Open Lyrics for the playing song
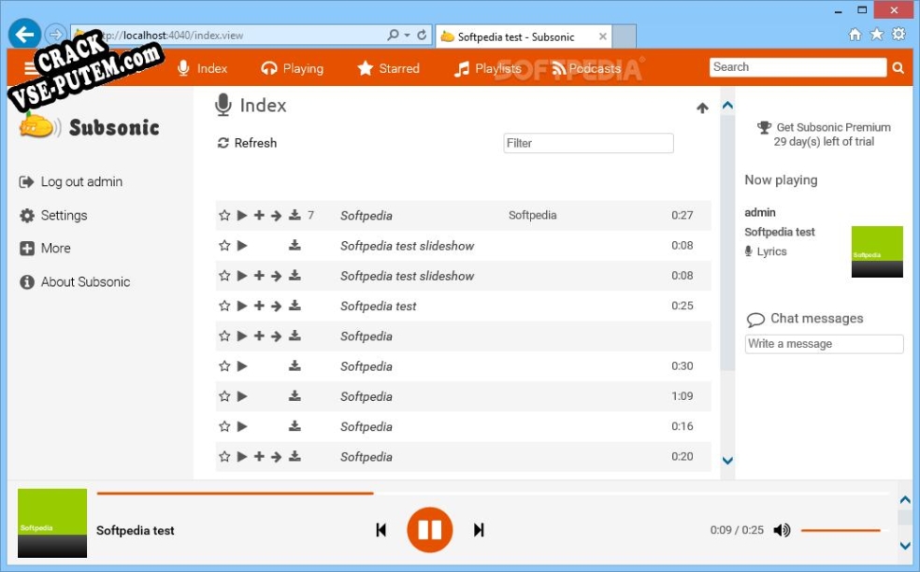Image resolution: width=920 pixels, height=572 pixels. tap(766, 251)
